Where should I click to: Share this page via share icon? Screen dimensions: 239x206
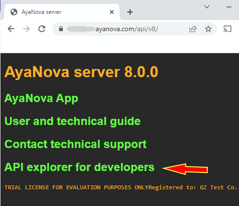tap(193, 29)
